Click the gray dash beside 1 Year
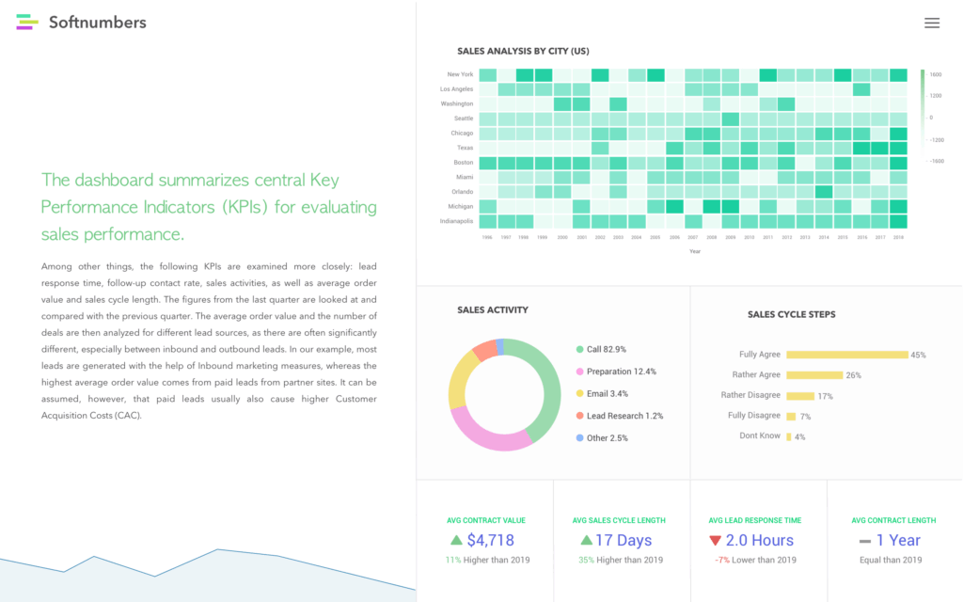This screenshot has height=602, width=963. tap(864, 541)
